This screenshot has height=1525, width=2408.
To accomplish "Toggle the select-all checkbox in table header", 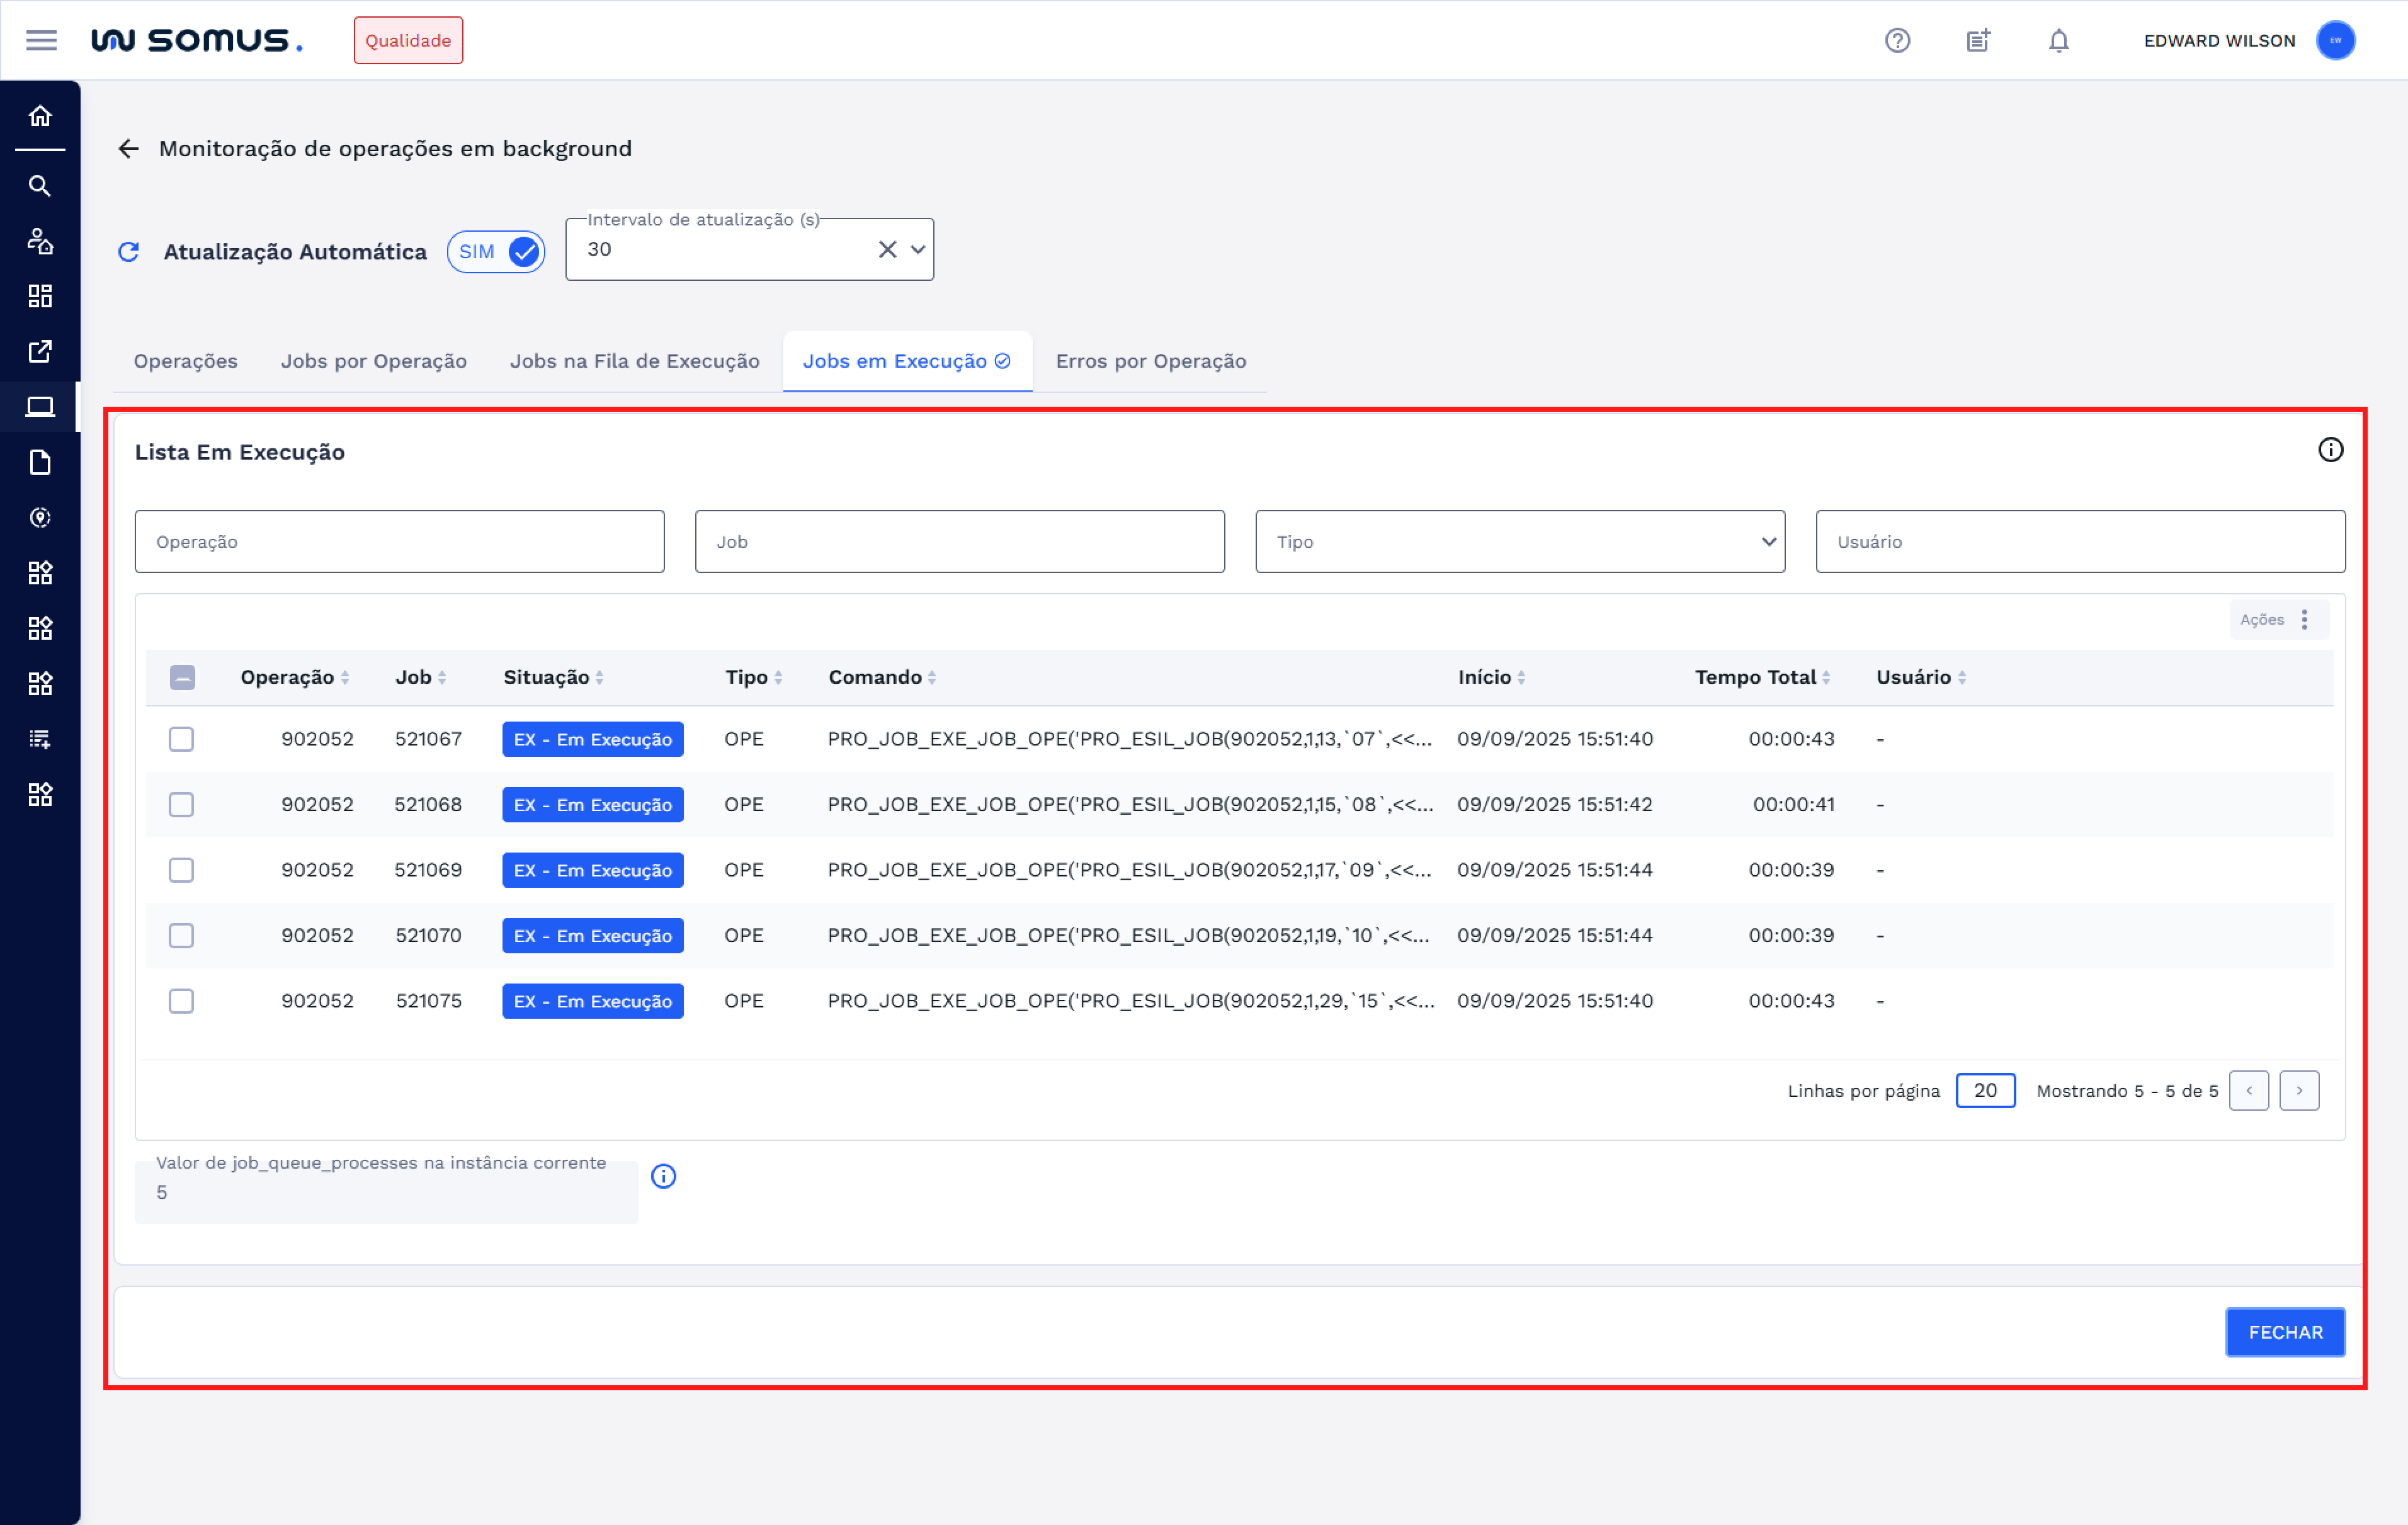I will (x=182, y=678).
